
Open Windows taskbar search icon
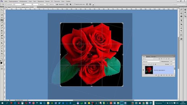pos(7,103)
